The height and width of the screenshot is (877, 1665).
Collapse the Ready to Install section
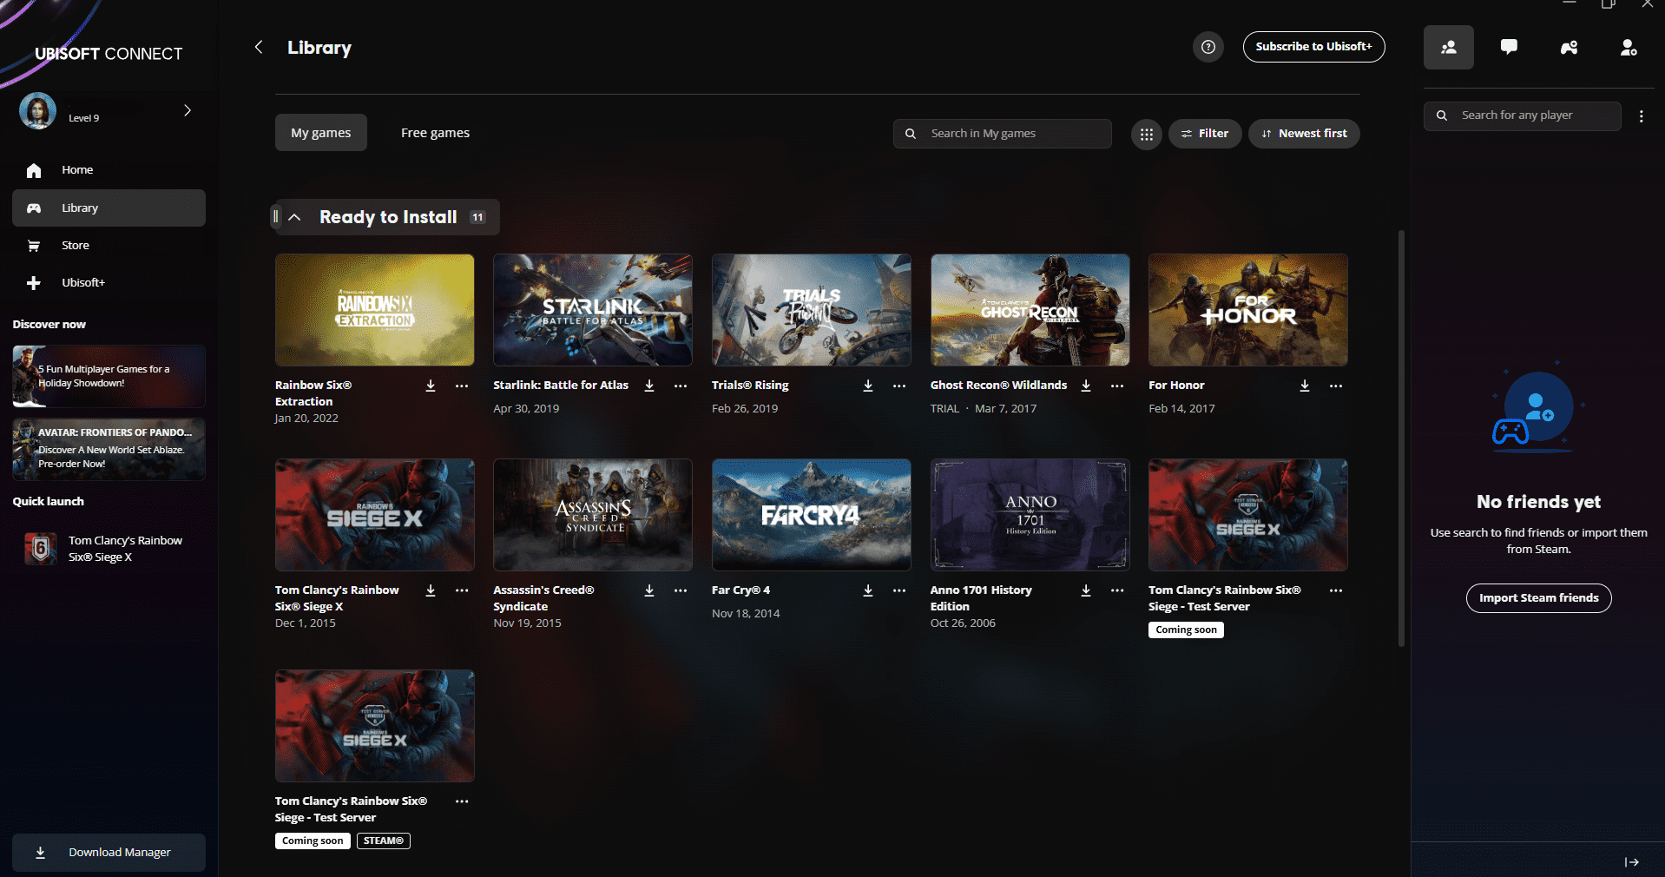tap(295, 217)
